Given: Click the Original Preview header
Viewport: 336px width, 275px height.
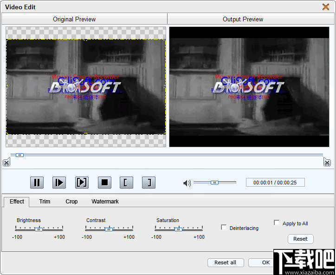Looking at the screenshot, I should (74, 20).
